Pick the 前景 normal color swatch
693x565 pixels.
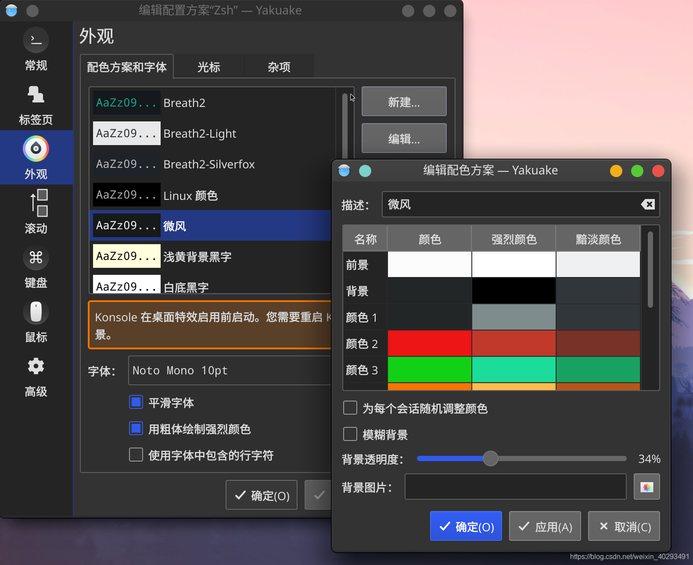[x=429, y=264]
